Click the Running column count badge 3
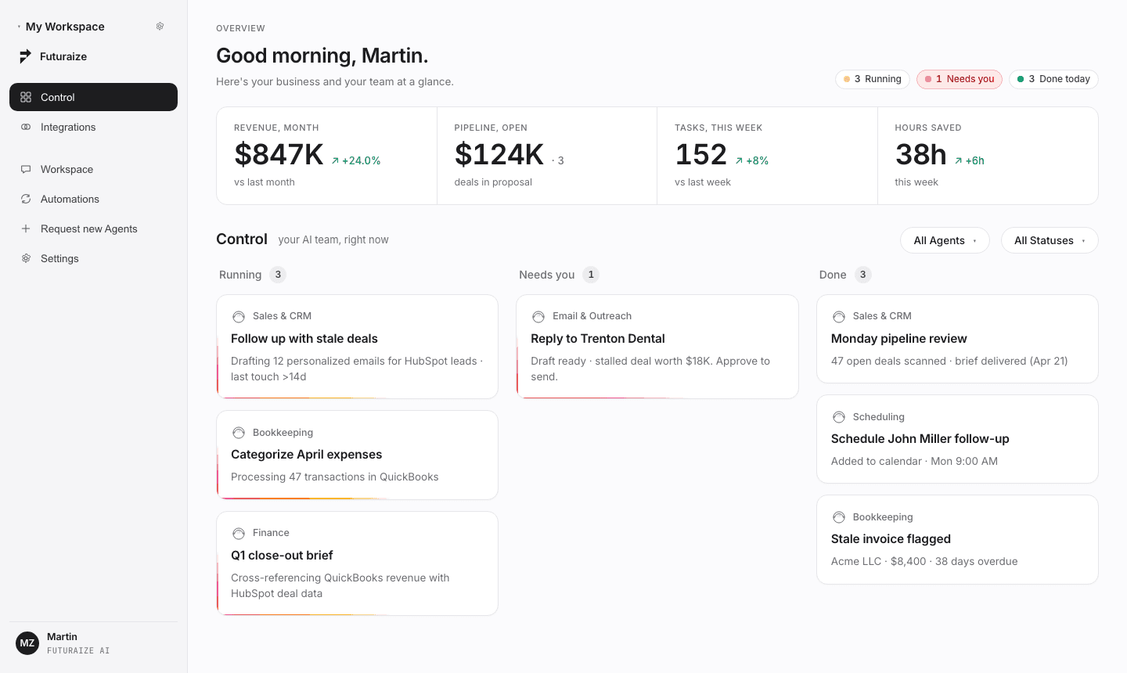The height and width of the screenshot is (673, 1127). coord(278,275)
